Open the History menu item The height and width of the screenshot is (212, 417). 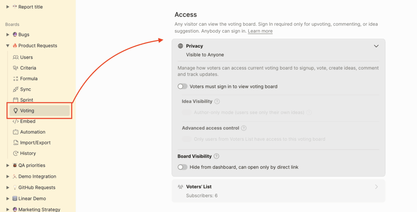[x=28, y=153]
